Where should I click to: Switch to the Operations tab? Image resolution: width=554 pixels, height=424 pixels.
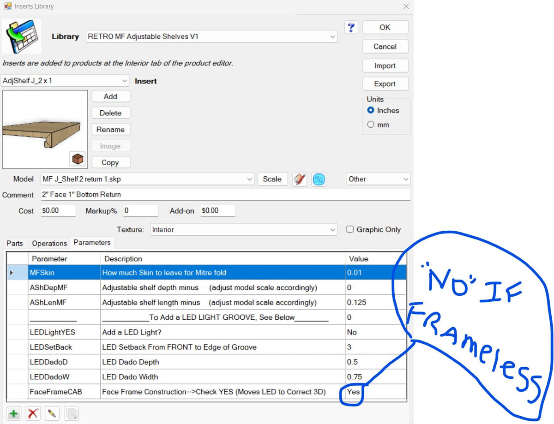point(49,243)
